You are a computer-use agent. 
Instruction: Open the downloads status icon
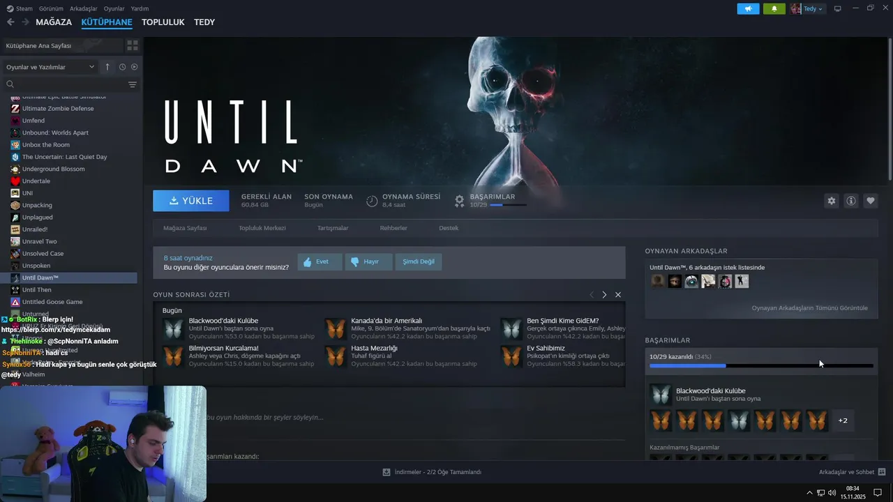(387, 472)
